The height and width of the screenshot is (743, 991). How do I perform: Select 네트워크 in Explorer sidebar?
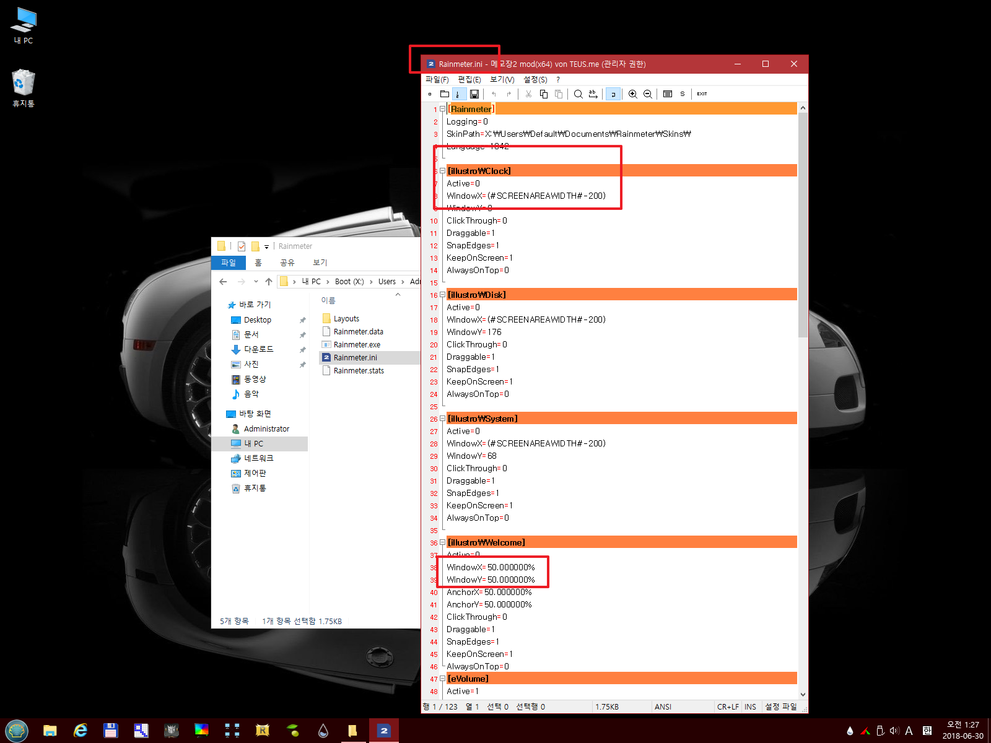(x=258, y=458)
